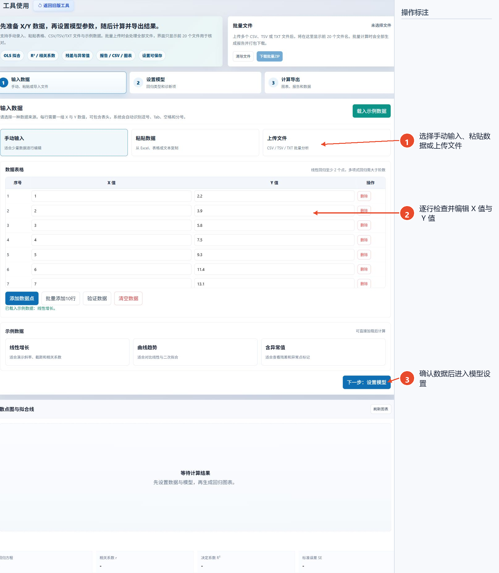Click the 验证数据 button
Image resolution: width=499 pixels, height=573 pixels.
pyautogui.click(x=97, y=298)
